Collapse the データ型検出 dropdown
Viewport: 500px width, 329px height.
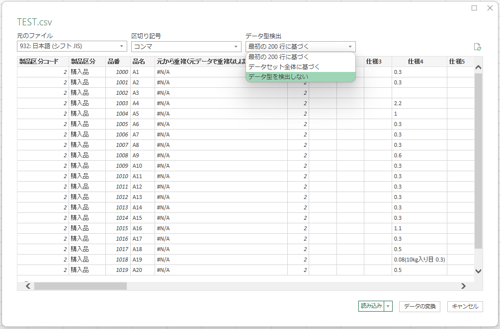pyautogui.click(x=350, y=47)
